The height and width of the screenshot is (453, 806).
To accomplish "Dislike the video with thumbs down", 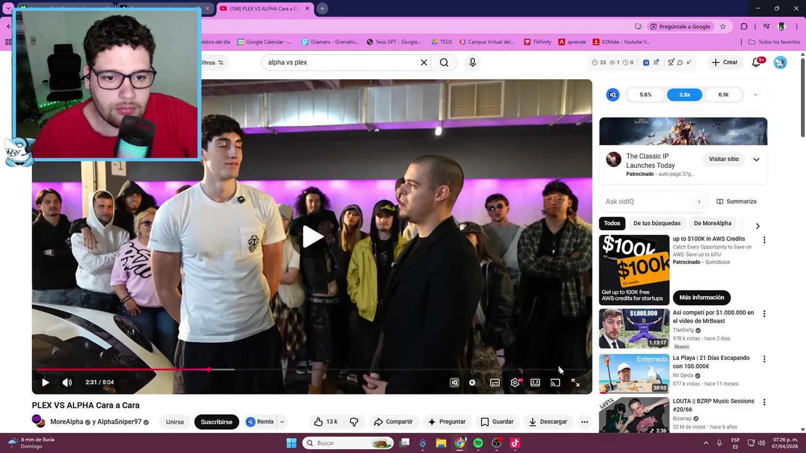I will pyautogui.click(x=355, y=422).
